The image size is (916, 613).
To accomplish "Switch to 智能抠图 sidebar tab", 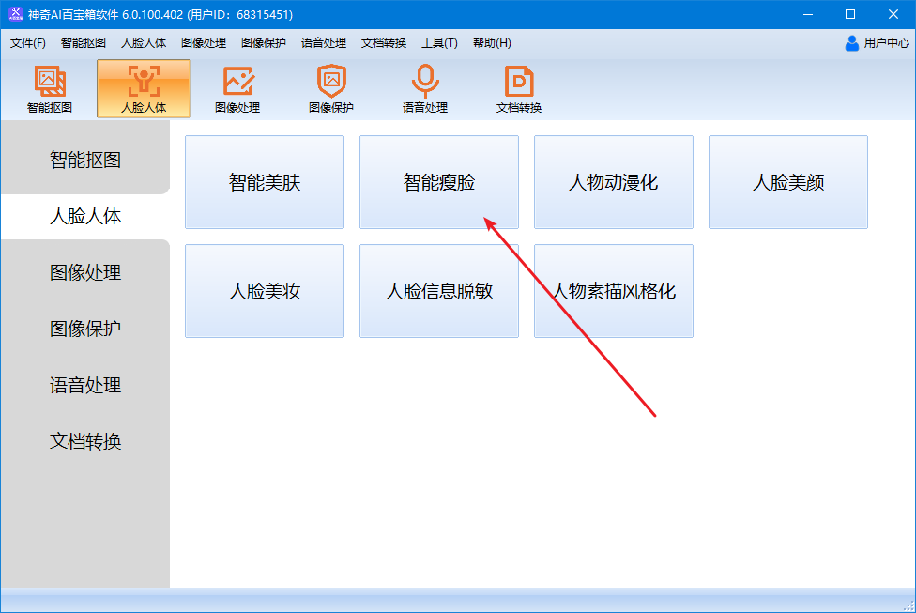I will 85,160.
